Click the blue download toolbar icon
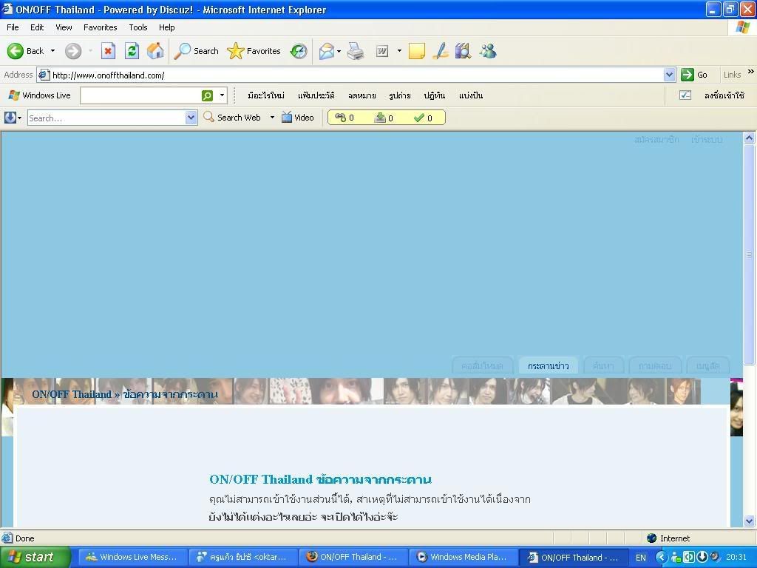Image resolution: width=757 pixels, height=568 pixels. (x=10, y=118)
